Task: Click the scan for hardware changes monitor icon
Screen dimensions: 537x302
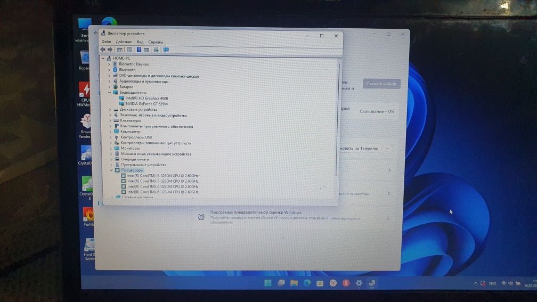Action: pos(166,50)
